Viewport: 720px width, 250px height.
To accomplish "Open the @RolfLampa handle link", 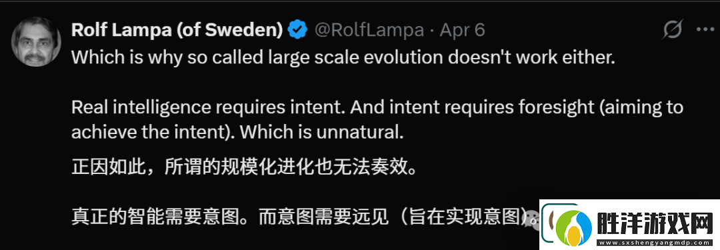I will (369, 30).
